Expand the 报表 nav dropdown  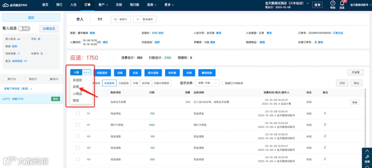(152, 5)
